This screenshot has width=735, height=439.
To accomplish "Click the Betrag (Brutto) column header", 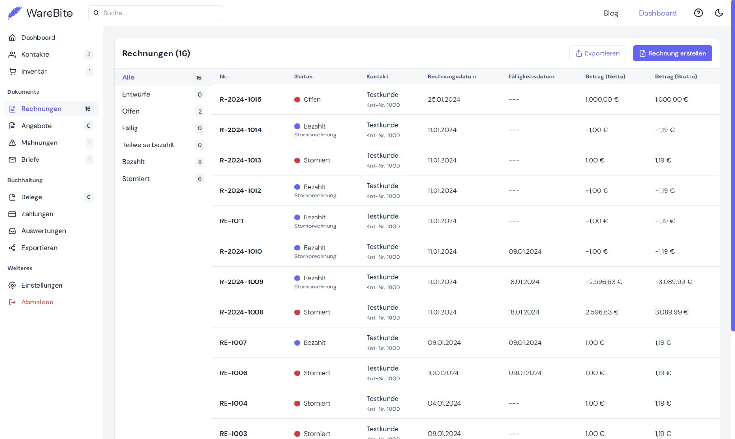I will [676, 76].
